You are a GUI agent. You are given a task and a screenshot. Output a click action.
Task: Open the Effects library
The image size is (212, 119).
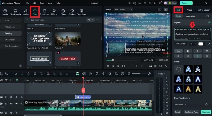pos(54,12)
